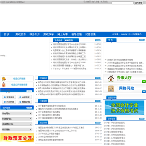Select the 人事信息 section tab
Screen dimensions: 146x146
tap(43, 101)
